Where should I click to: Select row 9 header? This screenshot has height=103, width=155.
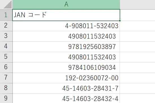pyautogui.click(x=6, y=98)
